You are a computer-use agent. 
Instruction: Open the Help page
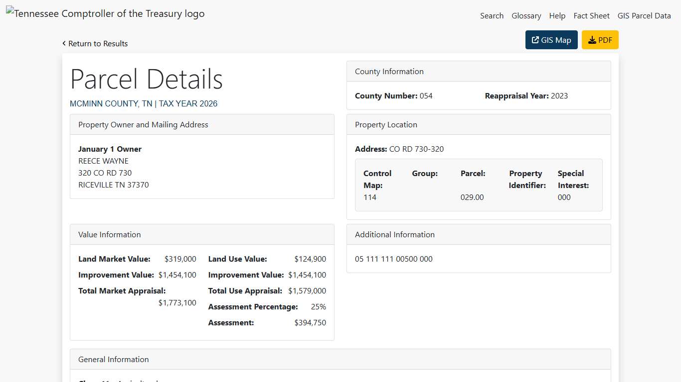557,15
